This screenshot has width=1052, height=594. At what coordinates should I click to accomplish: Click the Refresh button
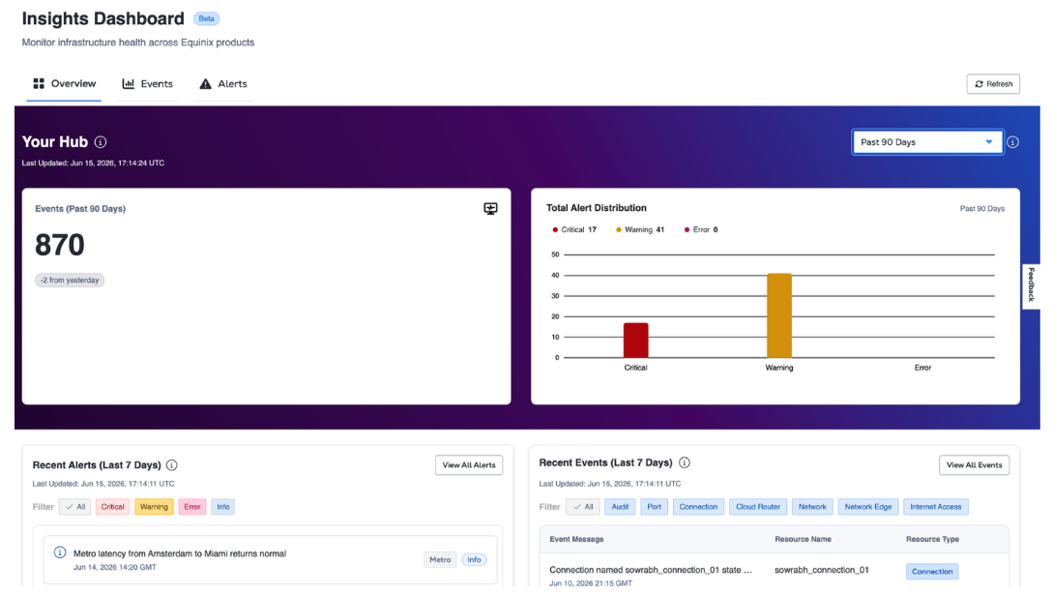coord(993,84)
